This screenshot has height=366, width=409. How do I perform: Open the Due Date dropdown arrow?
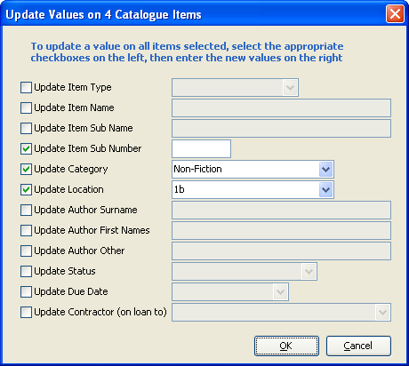280,292
